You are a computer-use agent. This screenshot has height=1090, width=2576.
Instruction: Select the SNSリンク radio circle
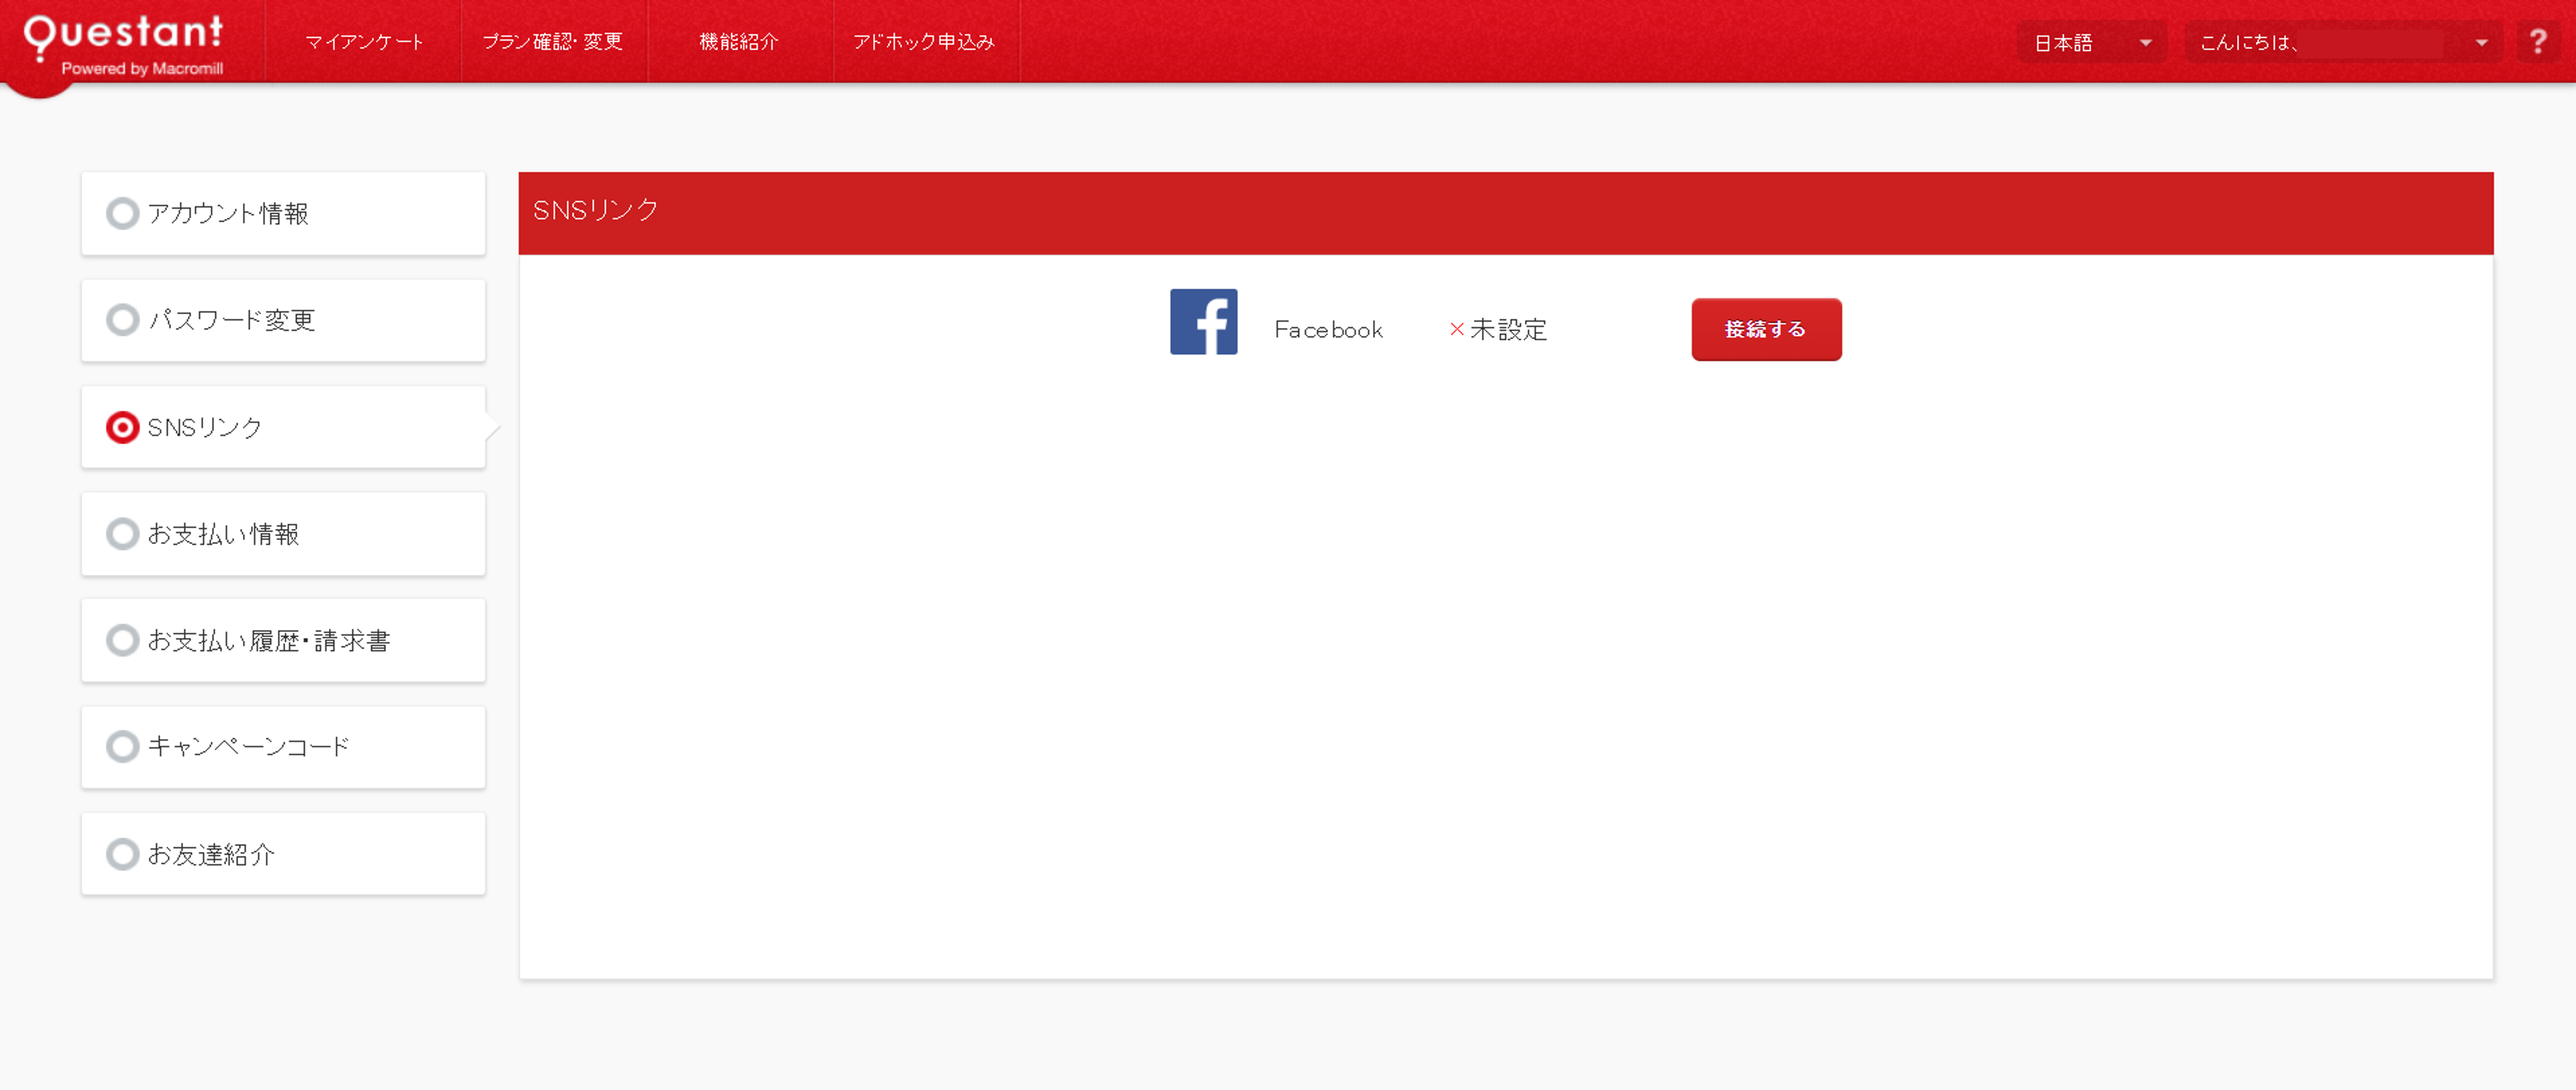coord(122,427)
